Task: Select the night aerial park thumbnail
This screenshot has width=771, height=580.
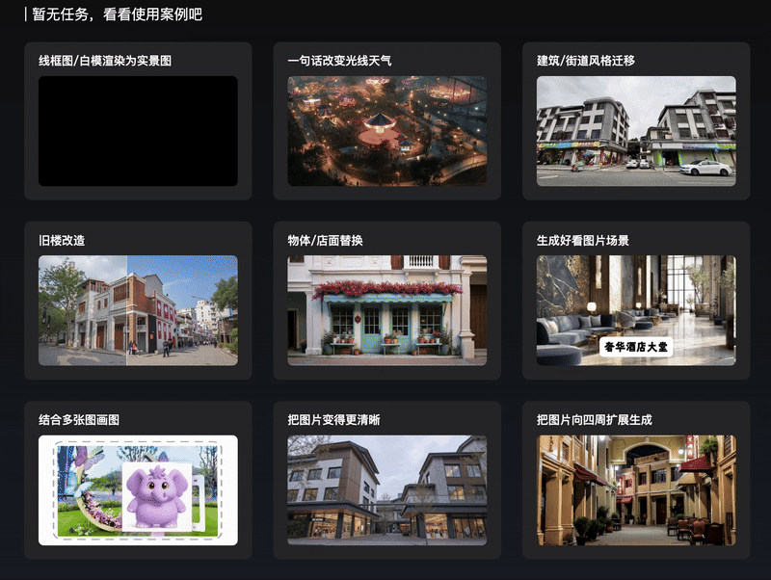Action: tap(386, 131)
